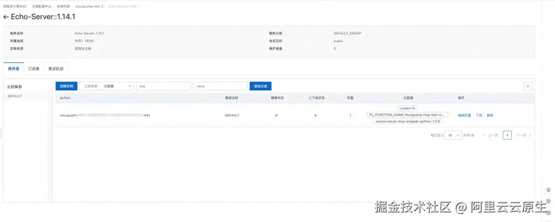Open the 微服务引擎MSE breadcrumb link
555x222 pixels.
point(15,6)
